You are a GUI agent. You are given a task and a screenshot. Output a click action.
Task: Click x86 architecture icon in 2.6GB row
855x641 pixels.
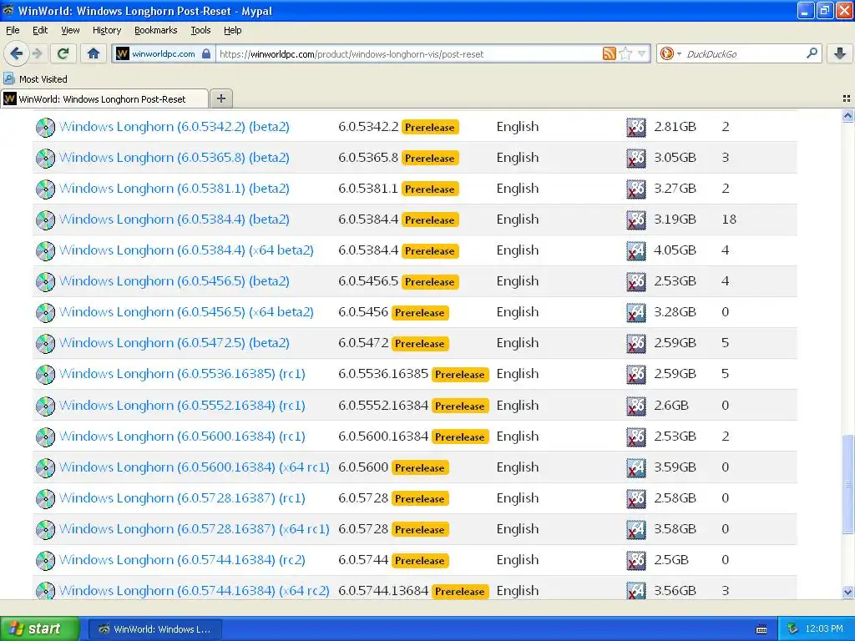[636, 406]
